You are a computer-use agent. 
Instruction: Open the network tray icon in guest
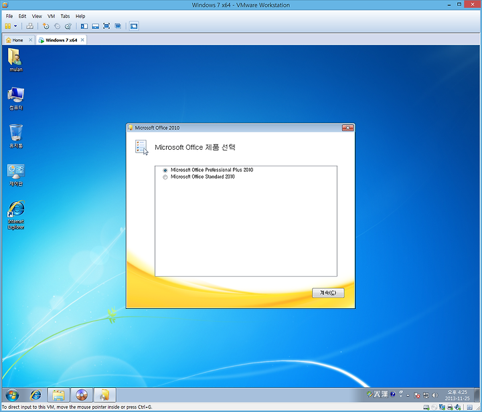(x=426, y=395)
